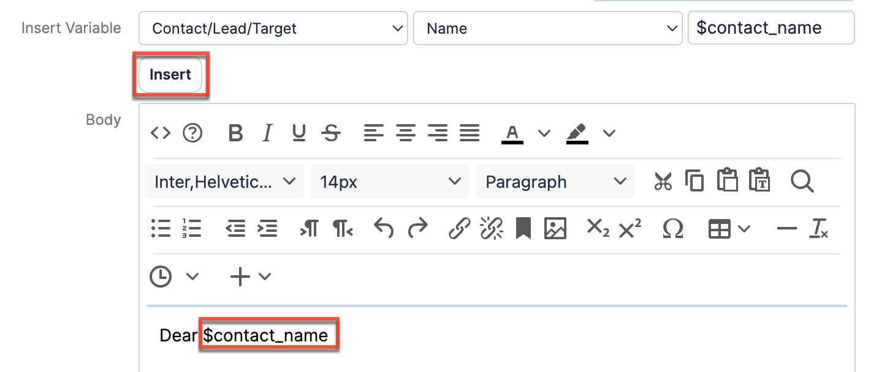Open text color picker arrow

[x=544, y=133]
